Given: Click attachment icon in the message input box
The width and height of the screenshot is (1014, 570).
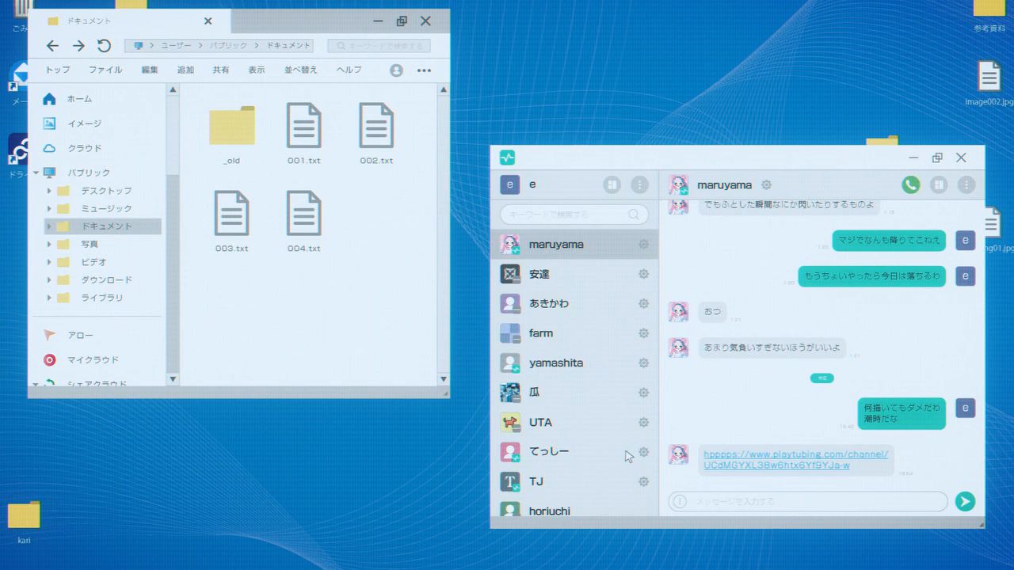Looking at the screenshot, I should tap(680, 501).
